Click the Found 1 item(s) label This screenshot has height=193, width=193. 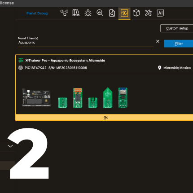(x=28, y=38)
